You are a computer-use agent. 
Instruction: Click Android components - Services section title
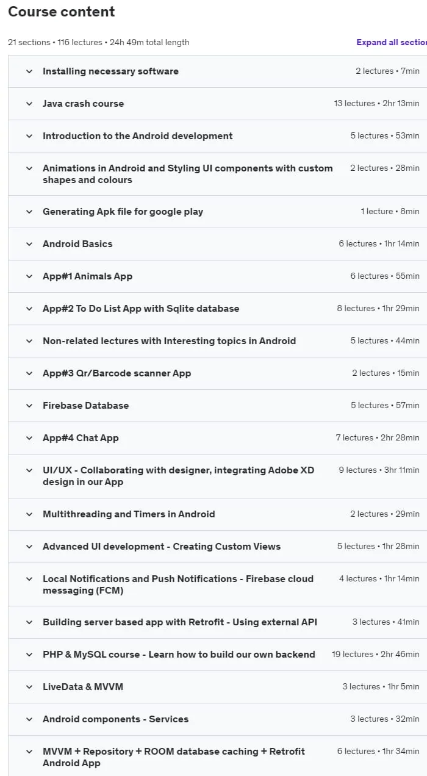[x=115, y=719]
